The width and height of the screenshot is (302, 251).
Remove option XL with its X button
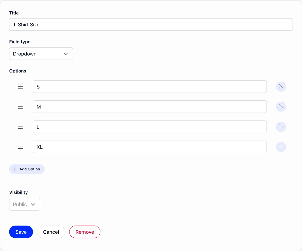click(281, 147)
